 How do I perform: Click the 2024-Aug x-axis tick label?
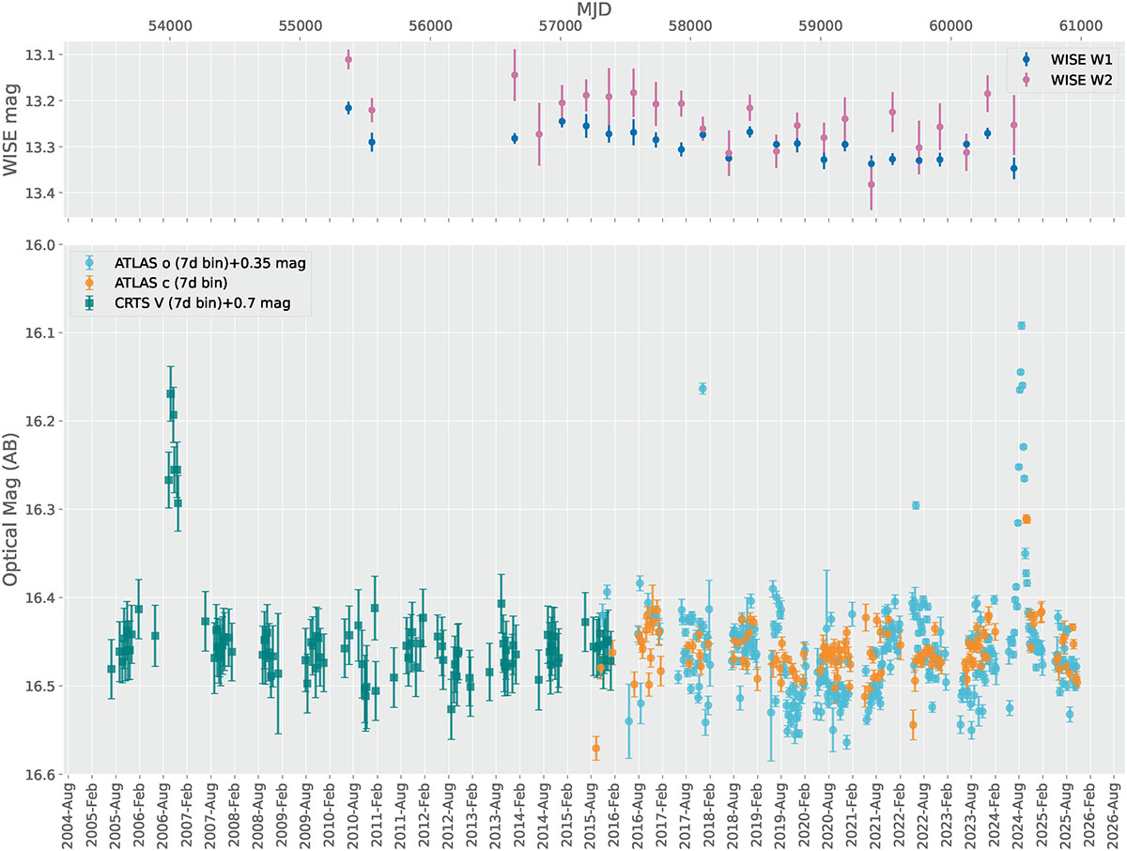pos(1020,817)
